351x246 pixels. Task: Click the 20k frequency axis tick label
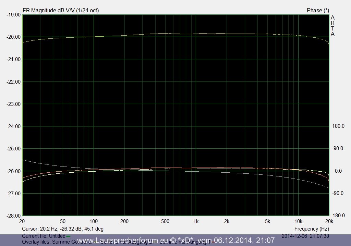tap(329, 221)
